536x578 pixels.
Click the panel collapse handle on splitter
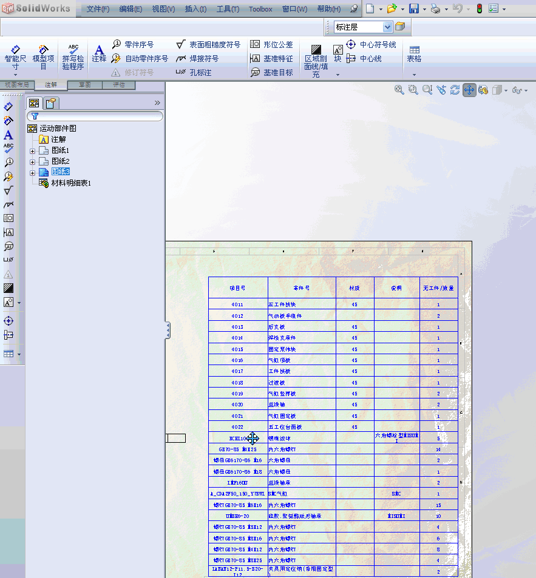coord(168,331)
